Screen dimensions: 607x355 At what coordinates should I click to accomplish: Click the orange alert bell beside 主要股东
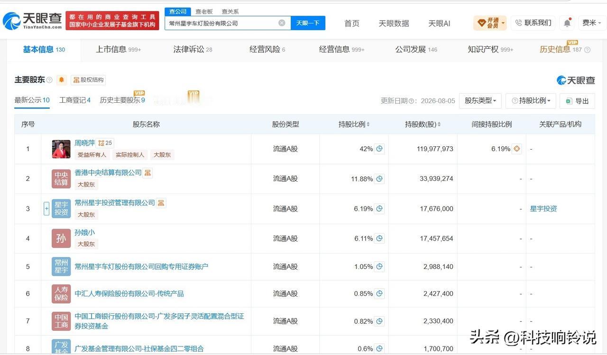click(x=62, y=80)
